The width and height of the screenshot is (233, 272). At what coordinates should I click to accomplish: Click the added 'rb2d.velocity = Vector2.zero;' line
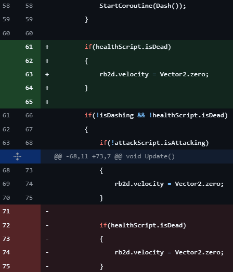point(154,74)
